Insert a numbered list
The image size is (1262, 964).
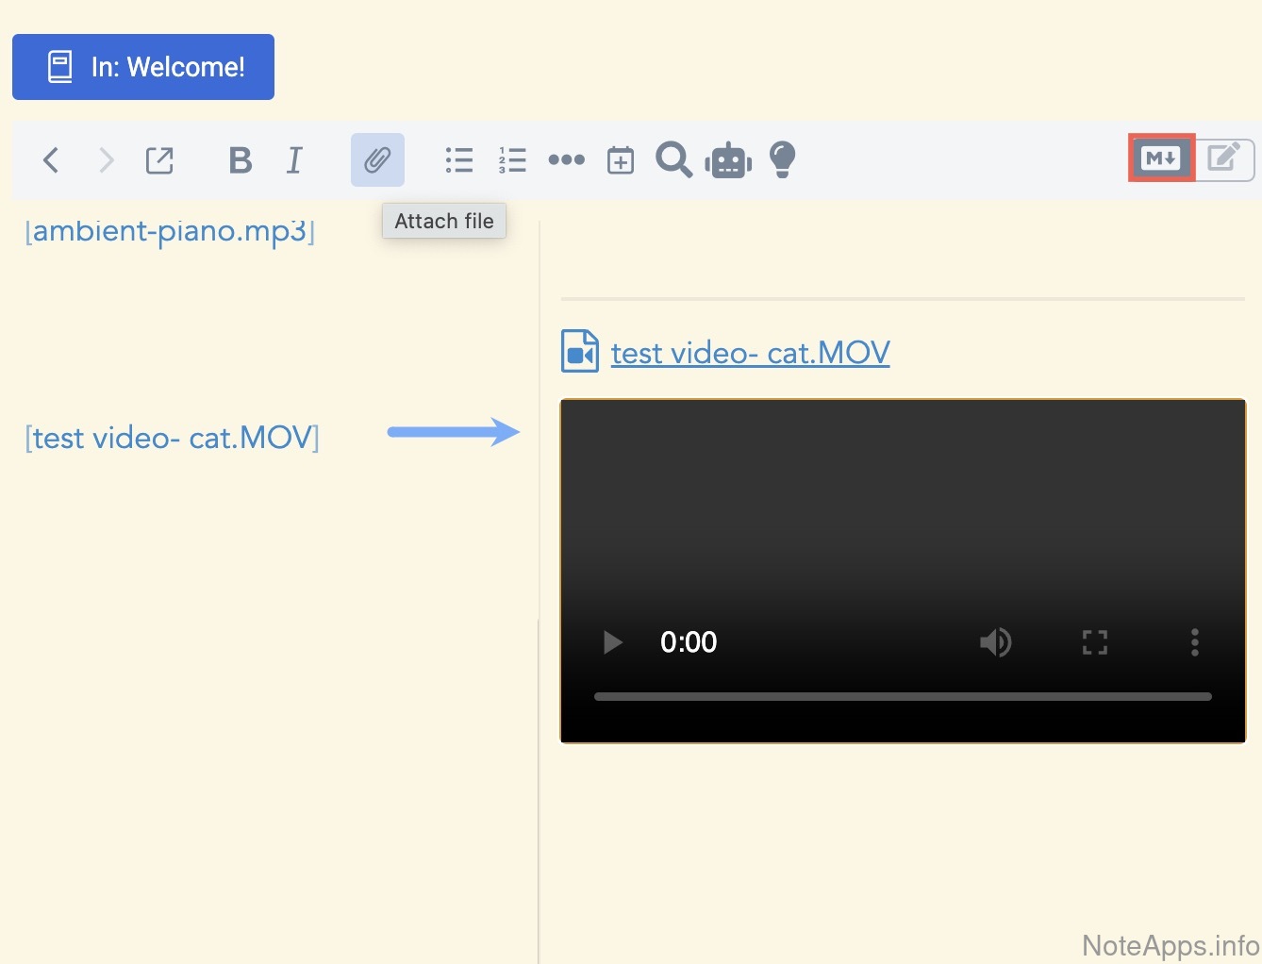(x=512, y=160)
